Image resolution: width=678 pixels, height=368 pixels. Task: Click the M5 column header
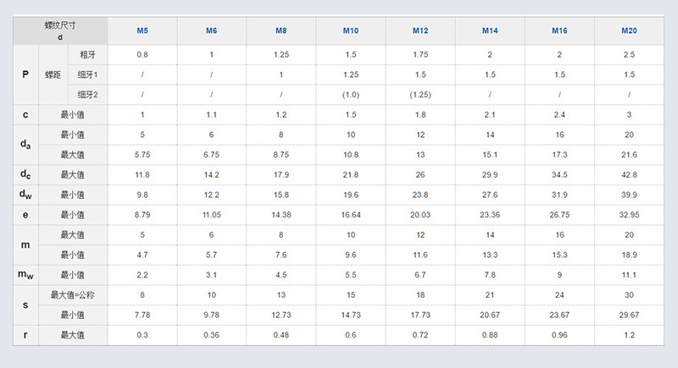point(142,31)
